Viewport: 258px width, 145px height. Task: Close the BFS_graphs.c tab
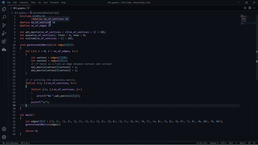(28, 8)
